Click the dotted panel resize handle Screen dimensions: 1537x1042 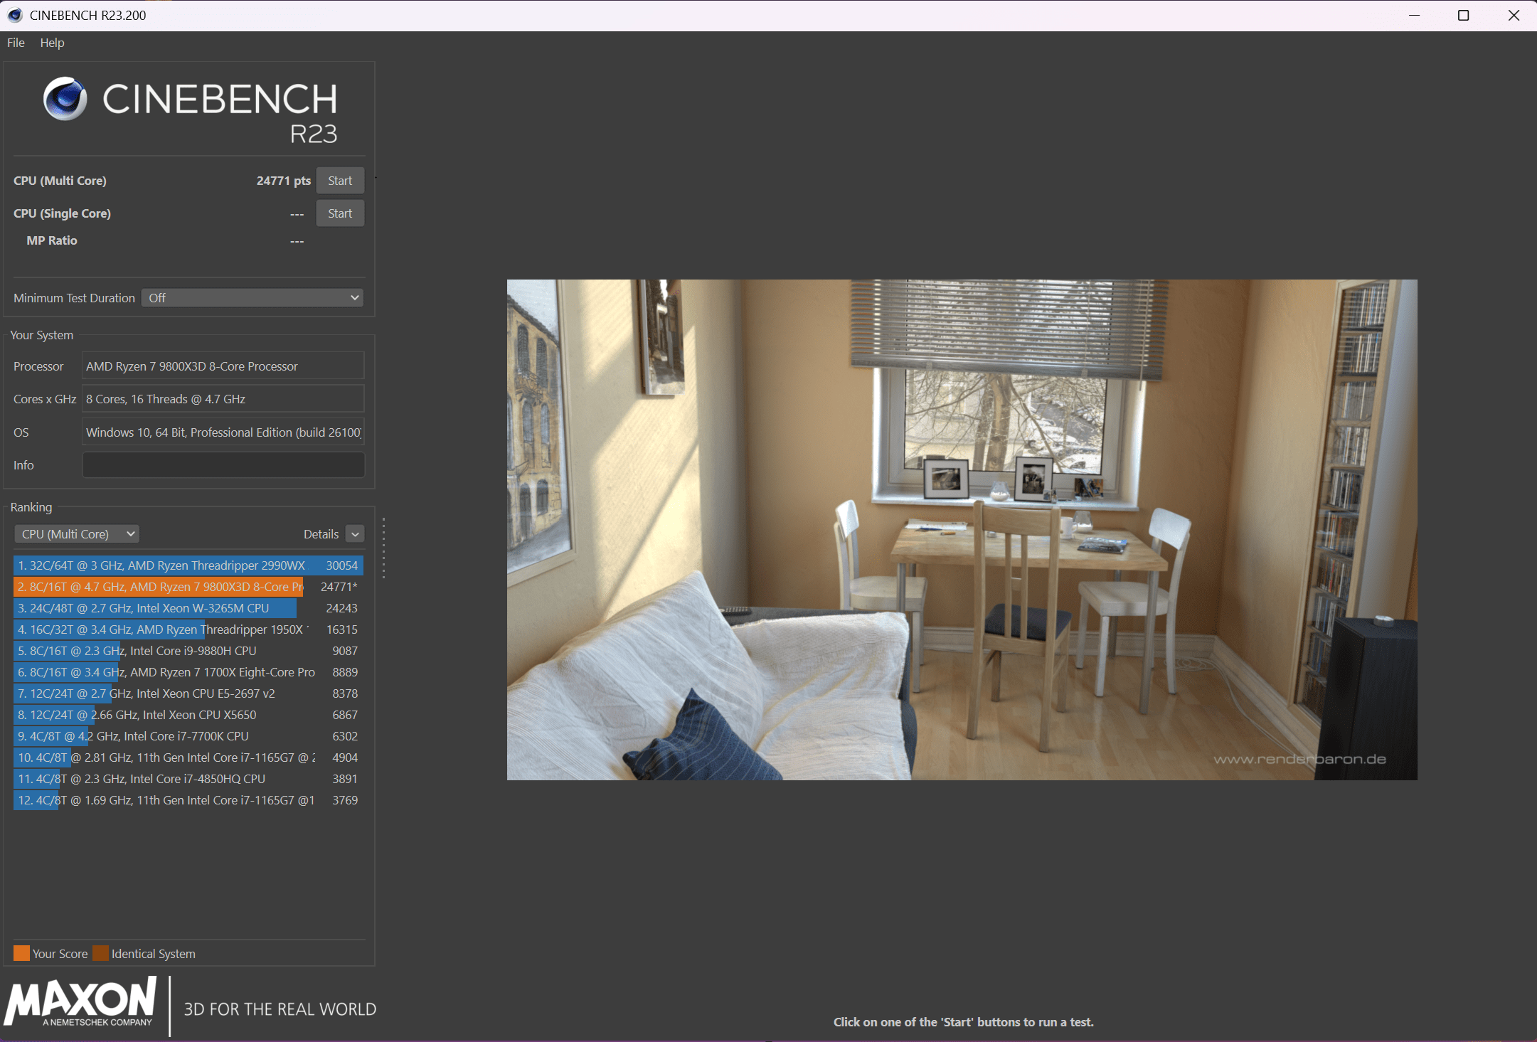coord(383,548)
